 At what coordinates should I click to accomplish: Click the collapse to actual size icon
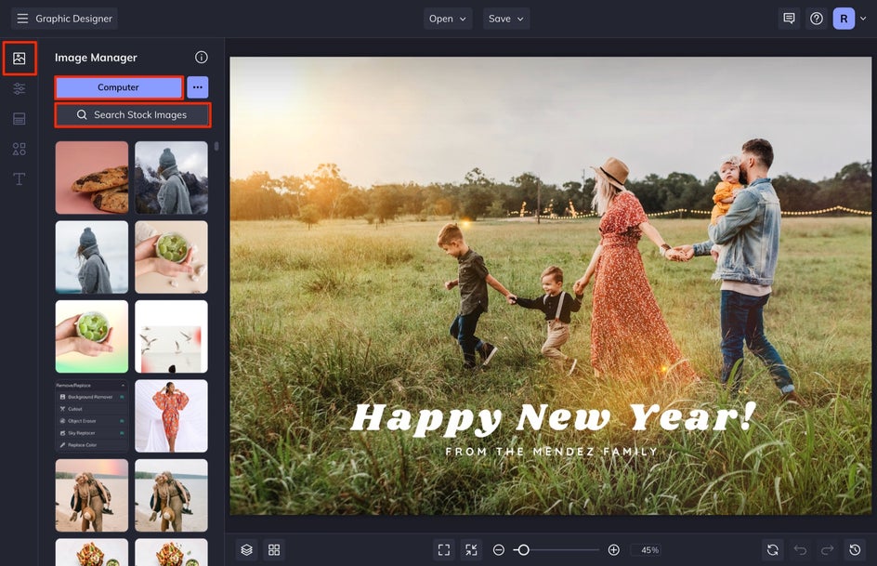click(x=472, y=550)
